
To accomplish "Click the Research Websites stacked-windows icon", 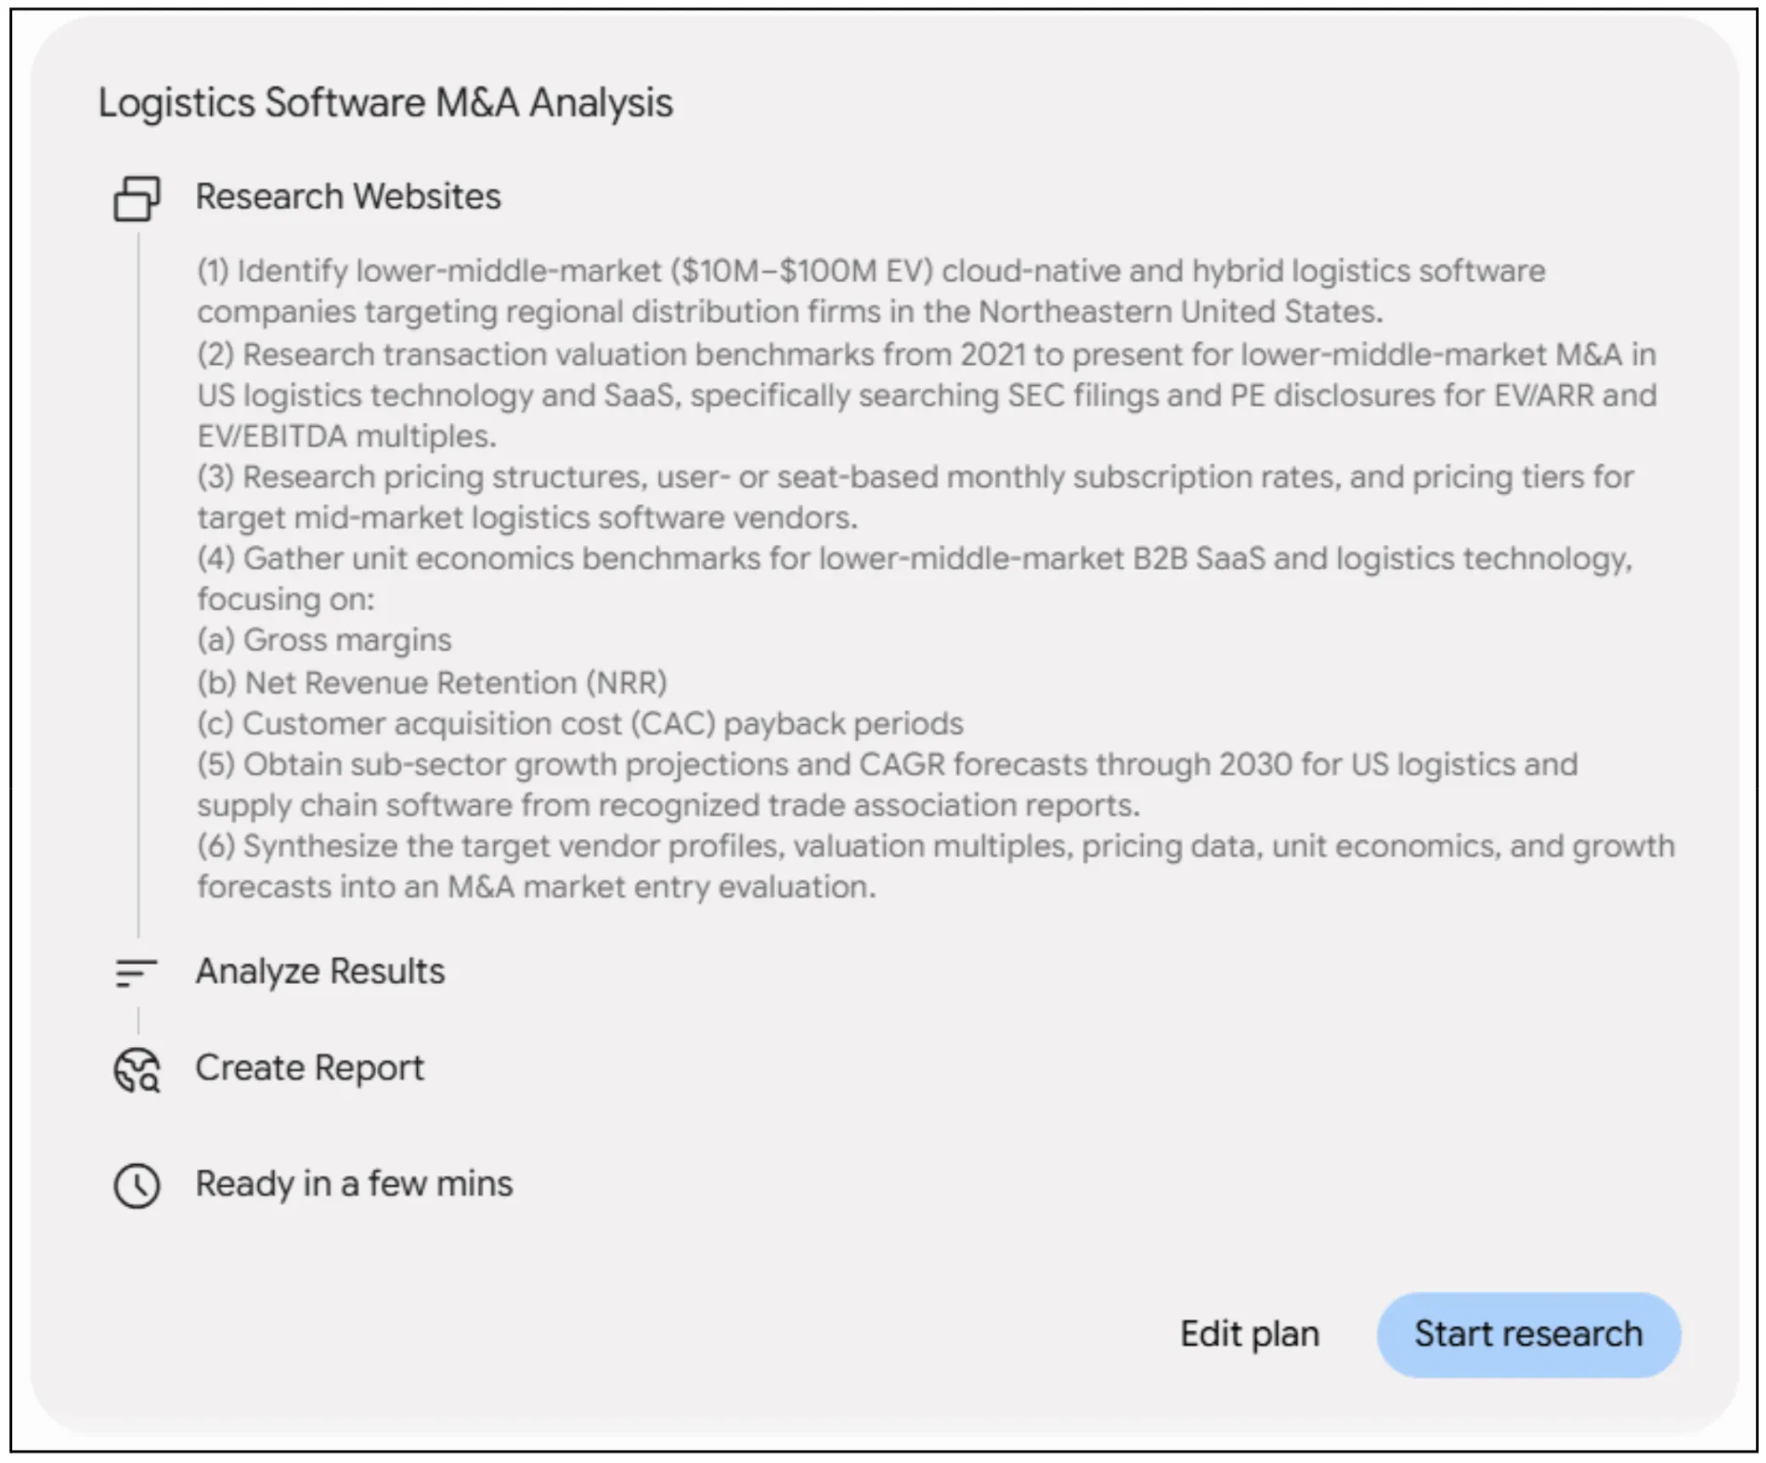I will 136,199.
